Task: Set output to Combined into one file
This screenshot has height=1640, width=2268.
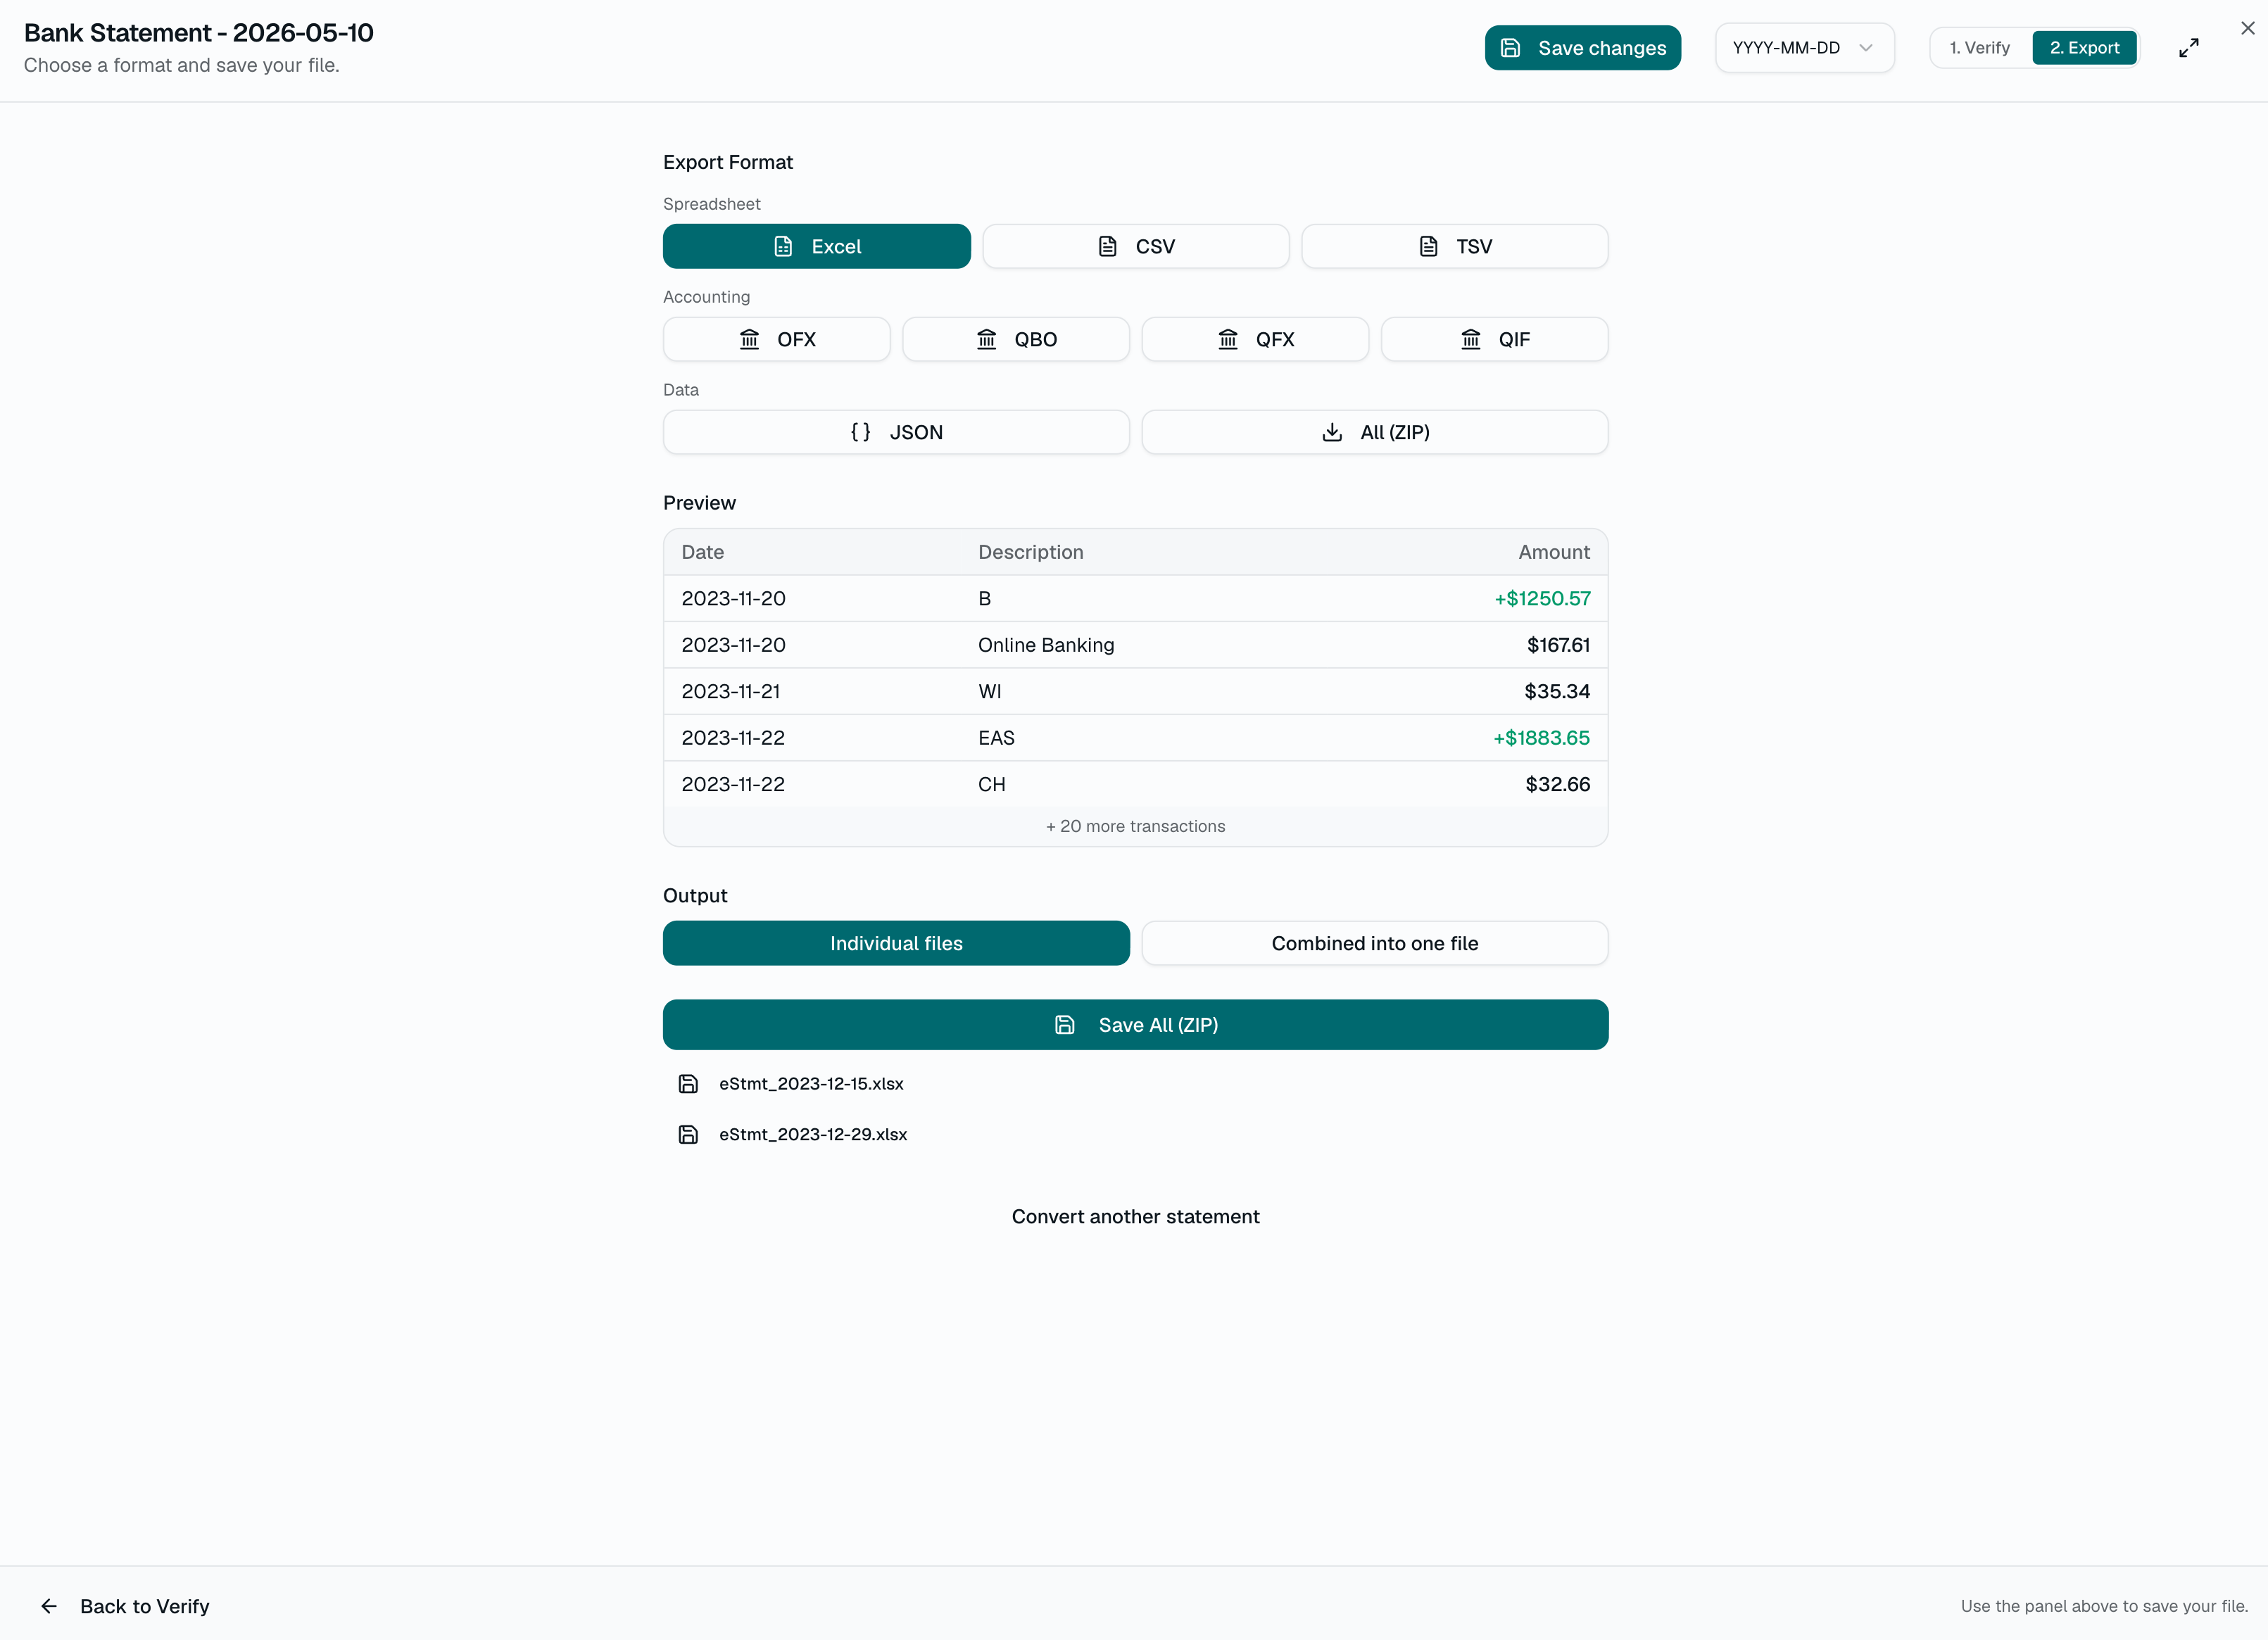Action: click(x=1375, y=943)
